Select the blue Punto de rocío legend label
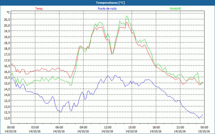Screen dimensions: 215x134 (107, 9)
